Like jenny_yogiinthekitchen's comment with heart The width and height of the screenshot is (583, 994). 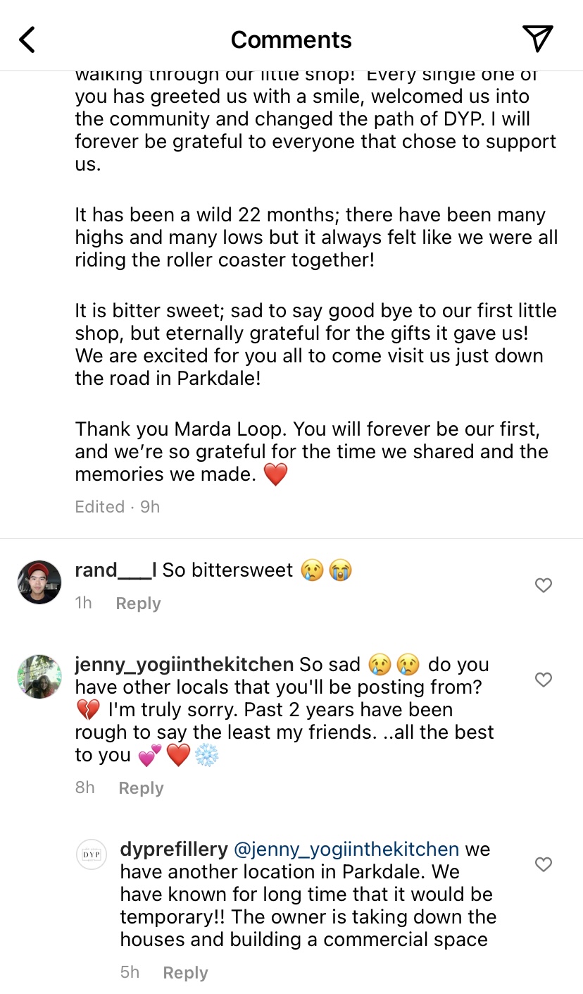click(x=543, y=680)
